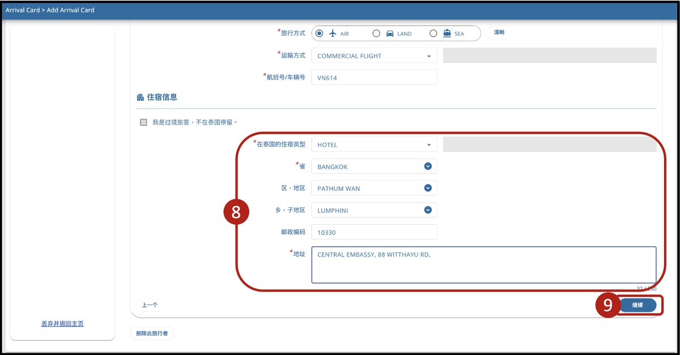Click Arrival Card in the breadcrumb

22,10
